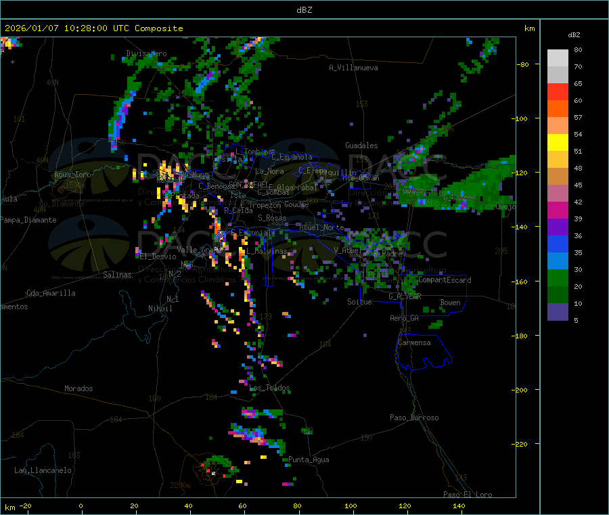Image resolution: width=609 pixels, height=515 pixels.
Task: Click the 'Algarrobal' map label
Action: 297,187
